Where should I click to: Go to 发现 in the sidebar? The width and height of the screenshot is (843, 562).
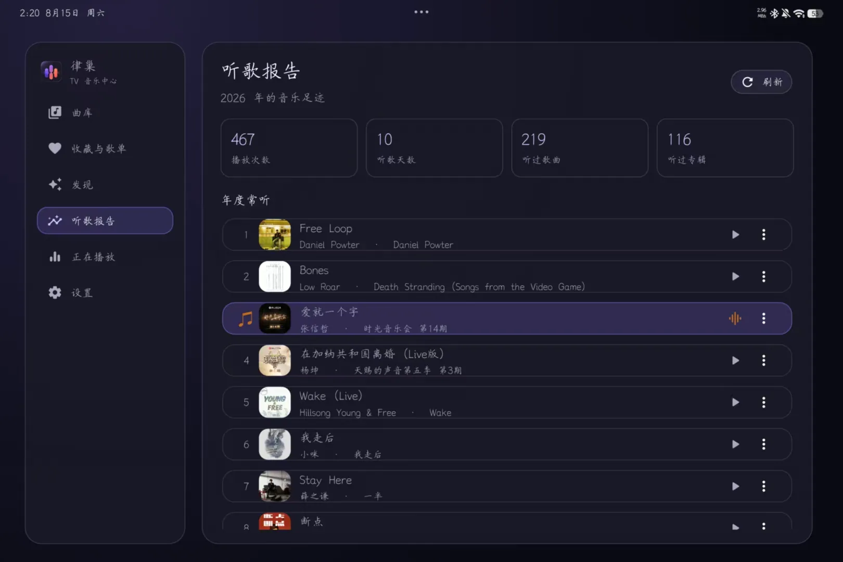[105, 184]
